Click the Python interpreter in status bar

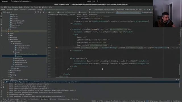(x=129, y=101)
